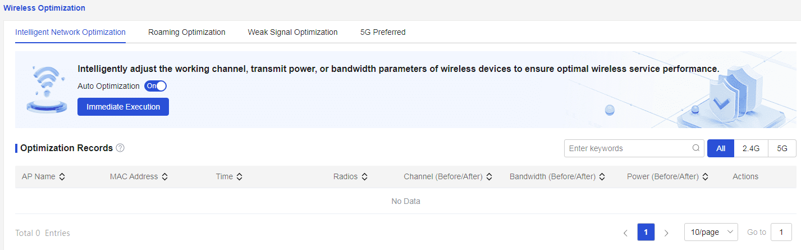801x250 pixels.
Task: Select the All radios filter
Action: click(721, 148)
